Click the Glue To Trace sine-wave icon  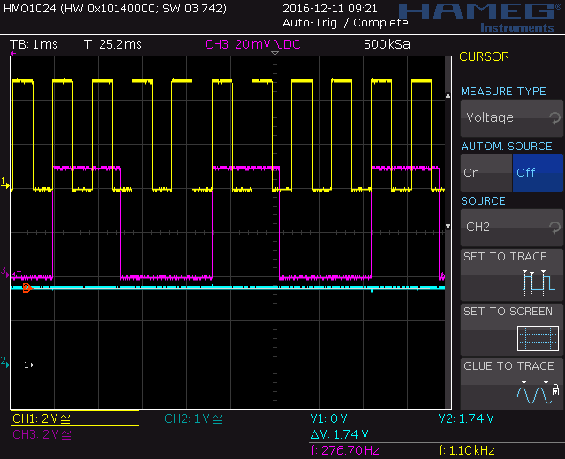pos(534,393)
